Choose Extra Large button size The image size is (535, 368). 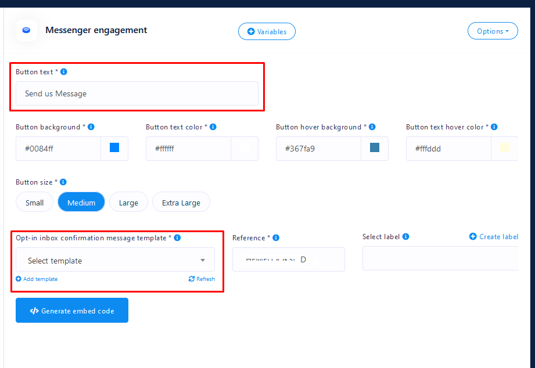pos(181,203)
